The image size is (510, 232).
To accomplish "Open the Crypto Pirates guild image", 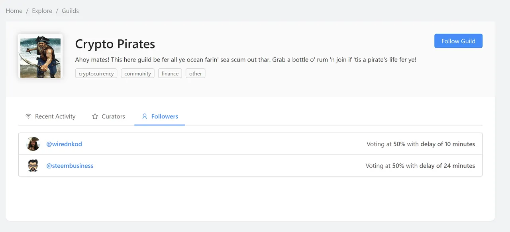I will [40, 56].
